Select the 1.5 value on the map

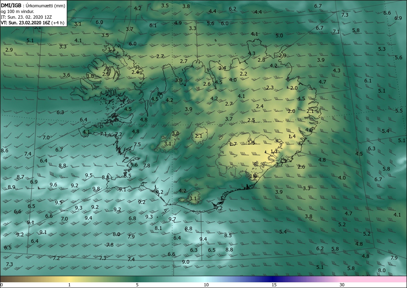tap(251, 143)
